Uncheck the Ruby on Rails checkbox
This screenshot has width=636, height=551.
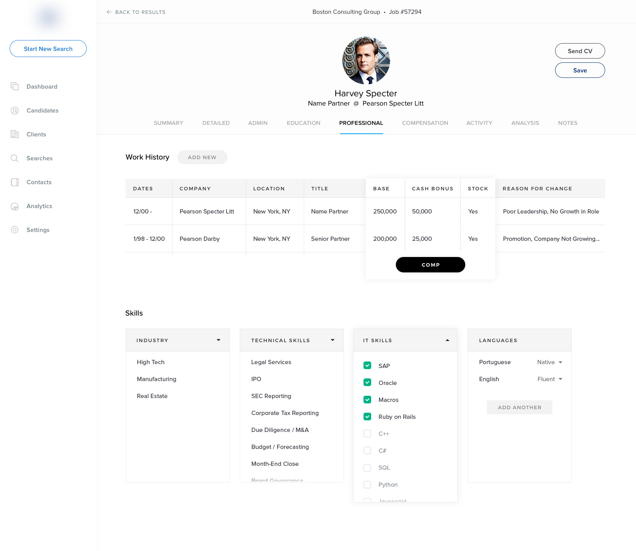[x=367, y=417]
